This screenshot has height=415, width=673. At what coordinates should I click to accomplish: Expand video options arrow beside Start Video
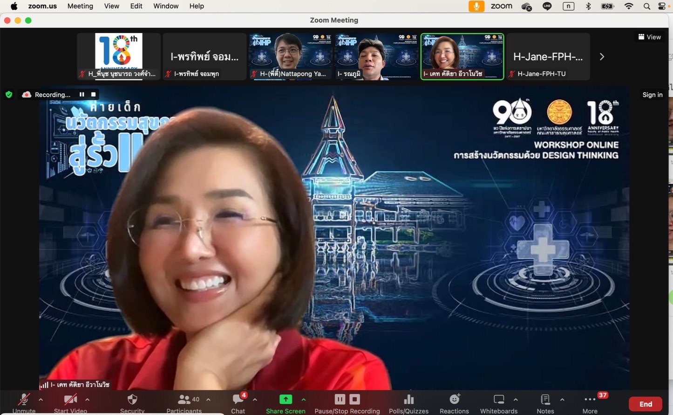click(88, 400)
